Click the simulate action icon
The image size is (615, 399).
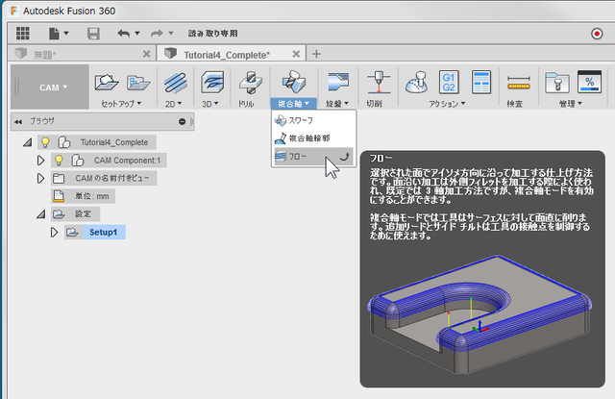point(416,83)
